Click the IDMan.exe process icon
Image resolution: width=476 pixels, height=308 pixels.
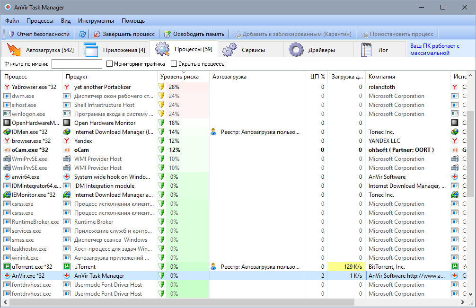(7, 132)
